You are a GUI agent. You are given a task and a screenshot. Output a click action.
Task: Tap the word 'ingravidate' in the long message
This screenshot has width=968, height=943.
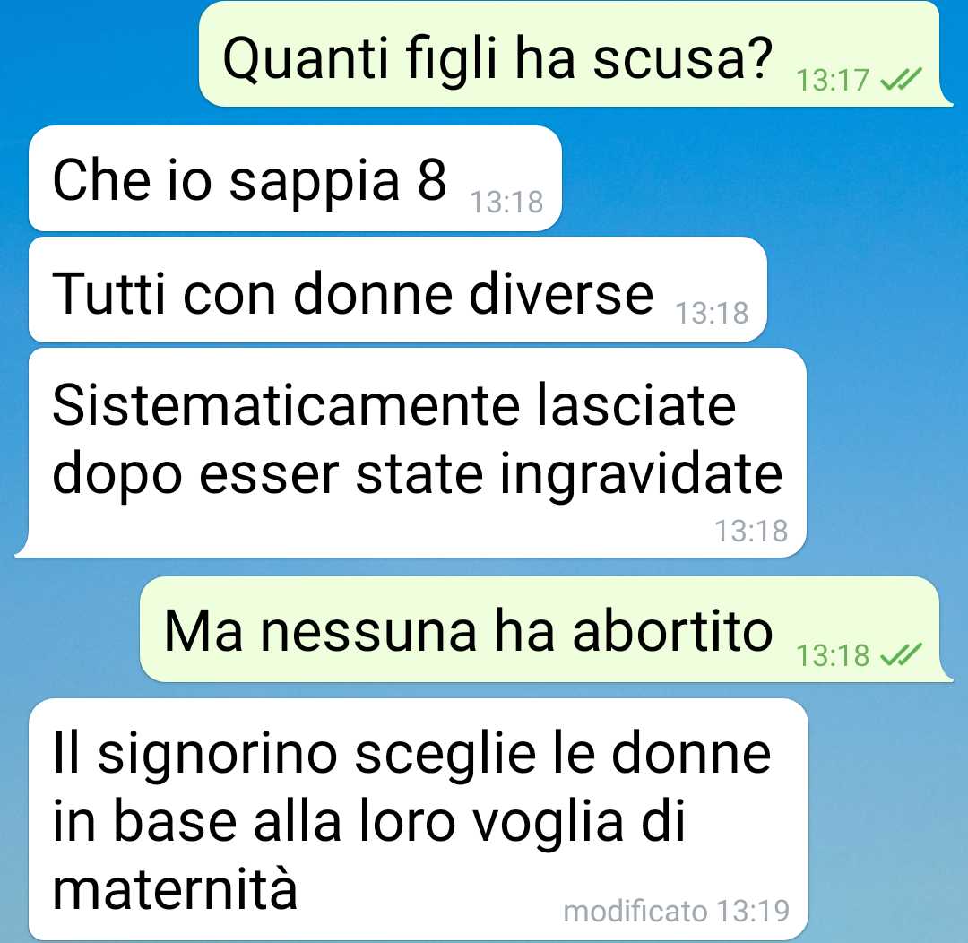(x=641, y=474)
